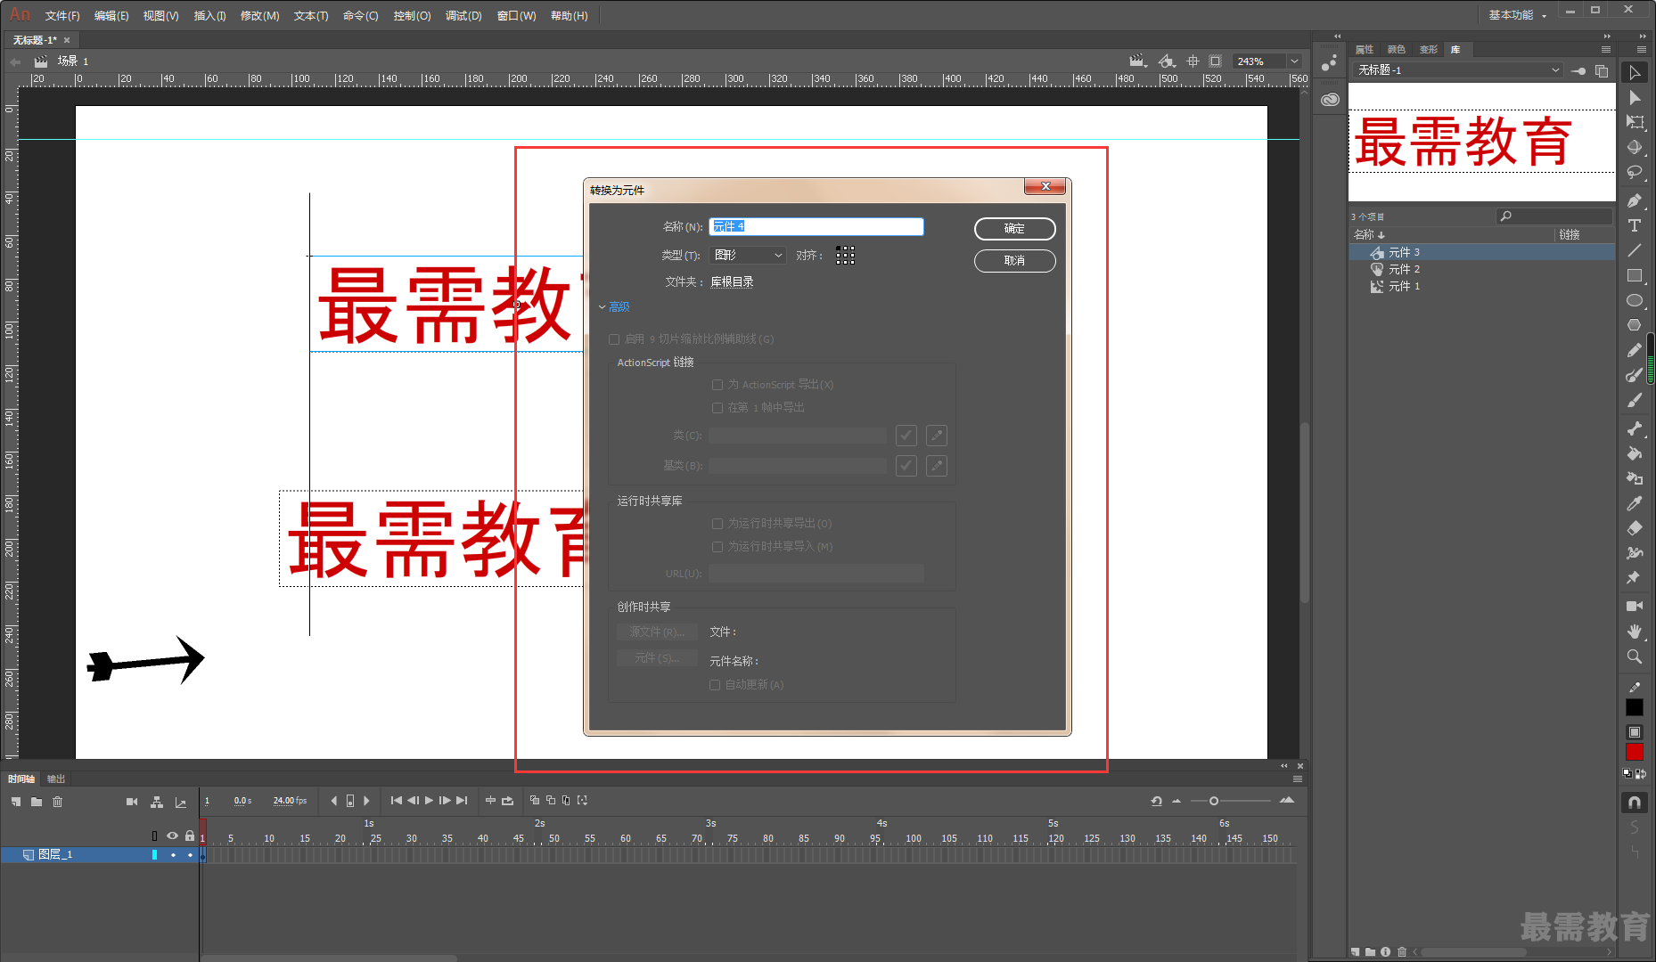Open the Modify menu
The height and width of the screenshot is (962, 1656).
click(259, 16)
